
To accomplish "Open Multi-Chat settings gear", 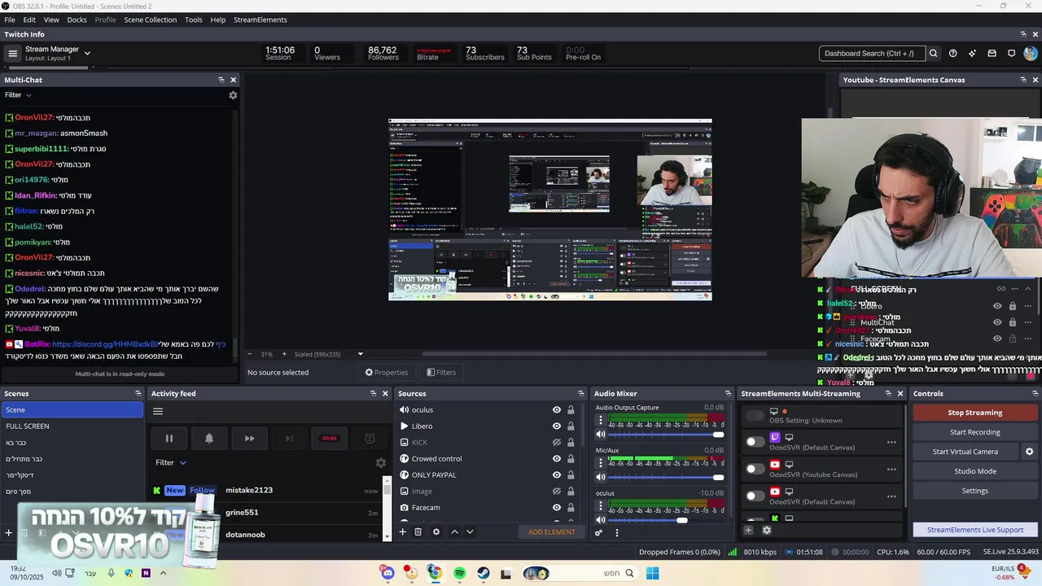I will (x=233, y=95).
